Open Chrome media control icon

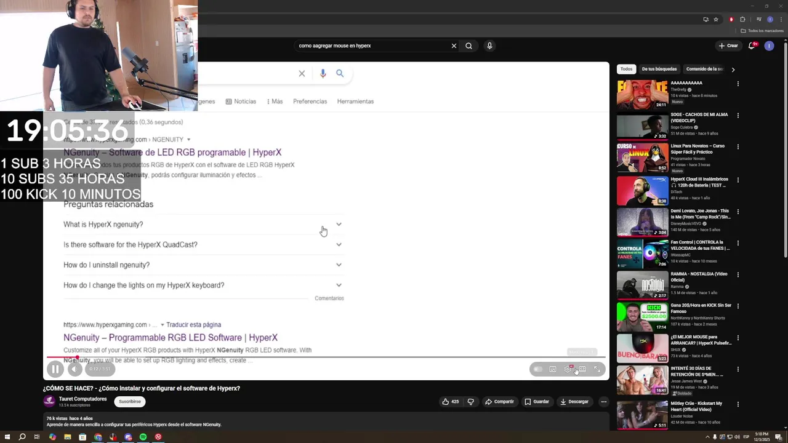[x=759, y=19]
